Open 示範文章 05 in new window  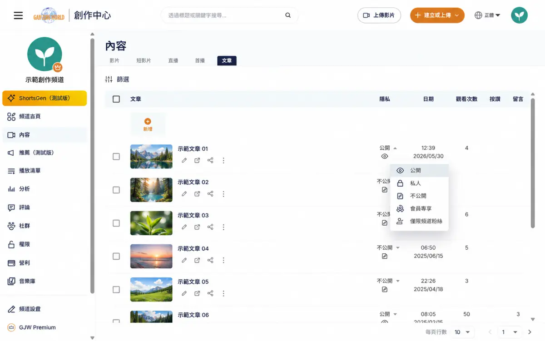click(197, 293)
